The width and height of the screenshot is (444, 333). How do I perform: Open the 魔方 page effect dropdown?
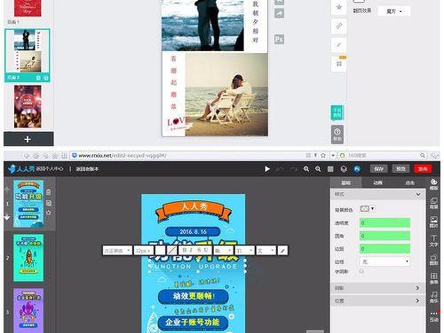394,11
